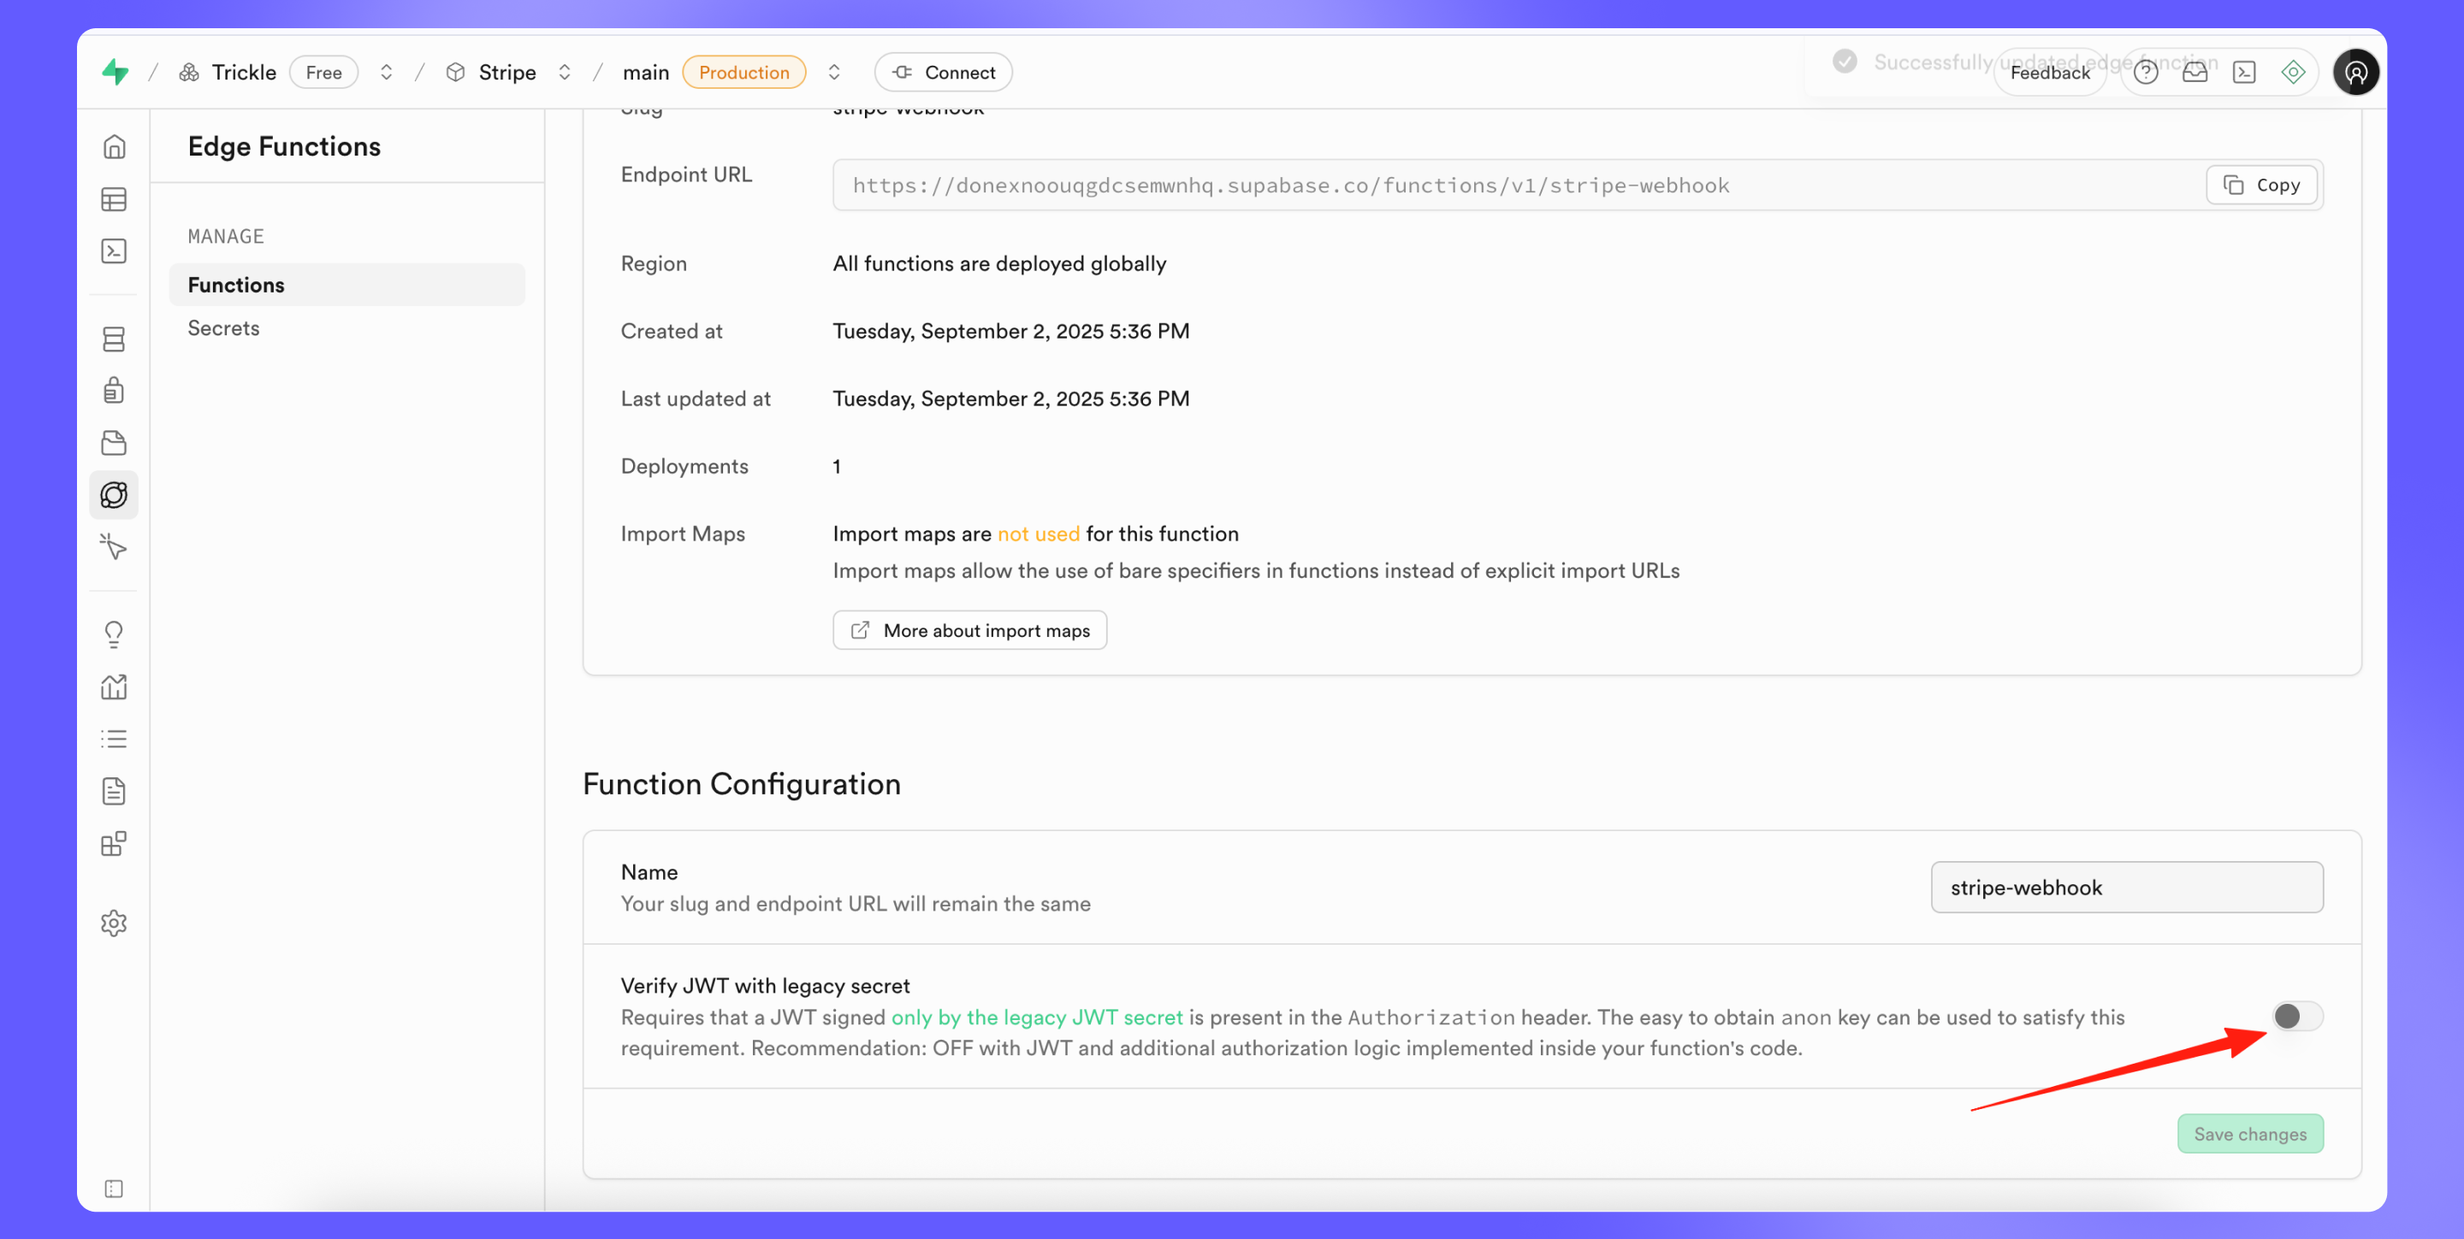Copy the endpoint URL

click(2261, 185)
